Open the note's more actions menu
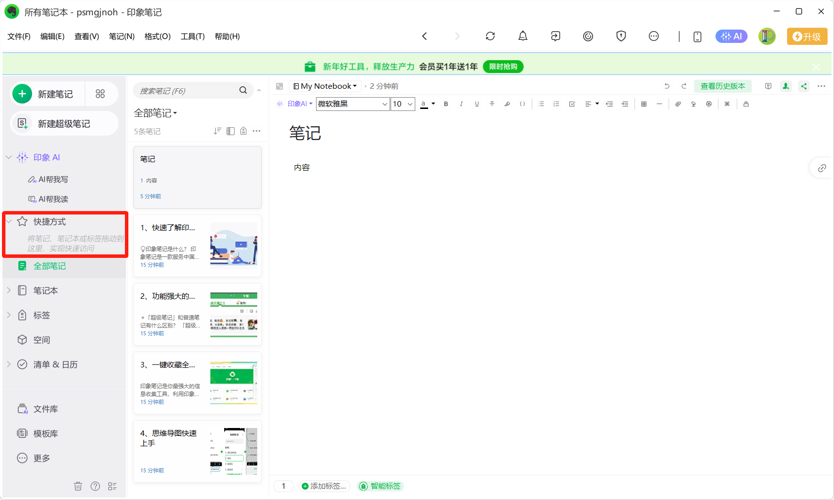Screen dimensions: 834x500 click(821, 86)
